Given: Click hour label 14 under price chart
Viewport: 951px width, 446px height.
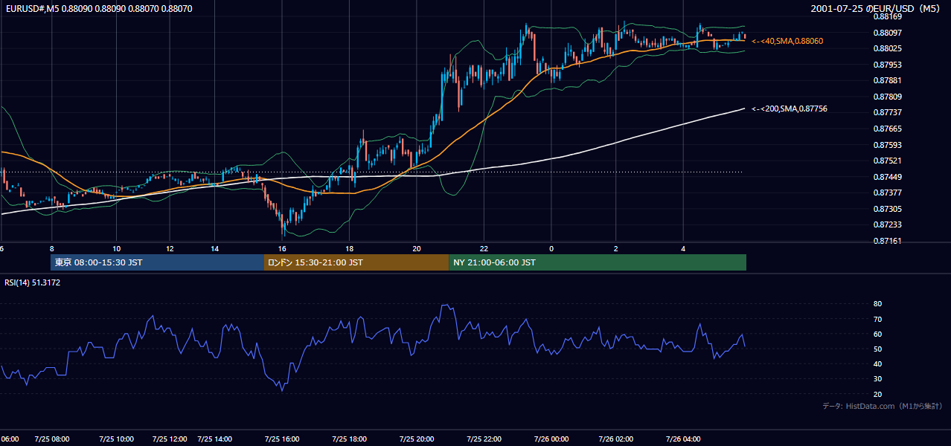Looking at the screenshot, I should coord(214,248).
